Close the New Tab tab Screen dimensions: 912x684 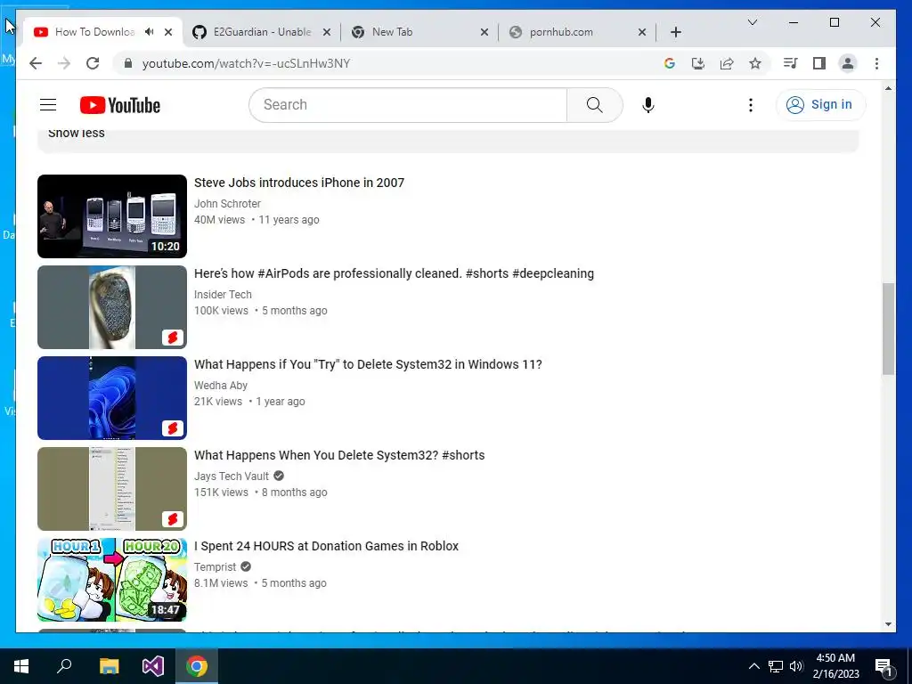pos(484,32)
